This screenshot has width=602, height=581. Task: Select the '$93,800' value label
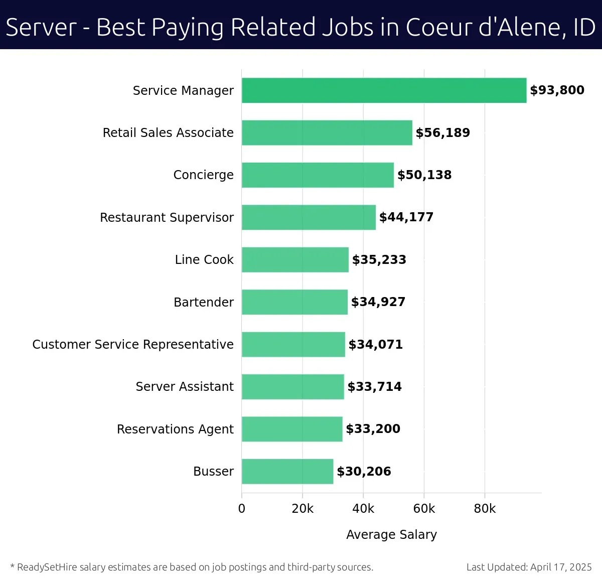[557, 90]
